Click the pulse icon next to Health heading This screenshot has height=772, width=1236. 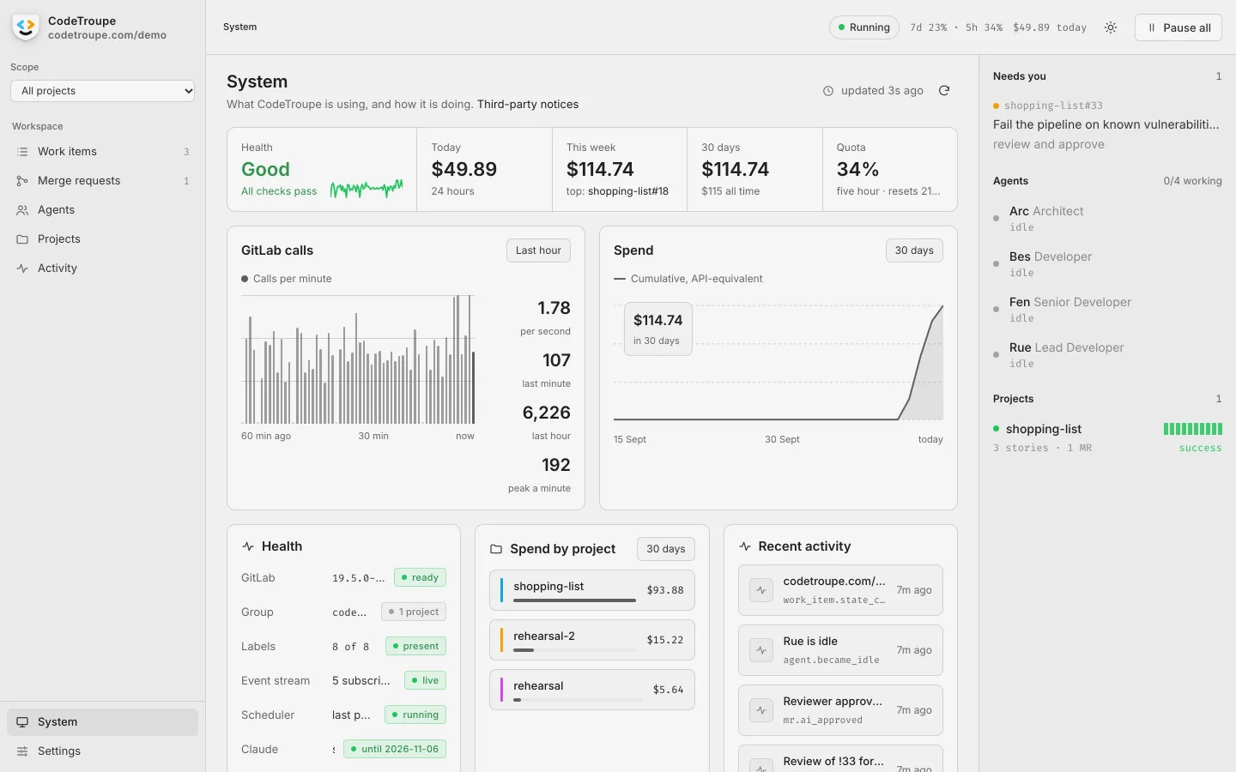coord(248,546)
